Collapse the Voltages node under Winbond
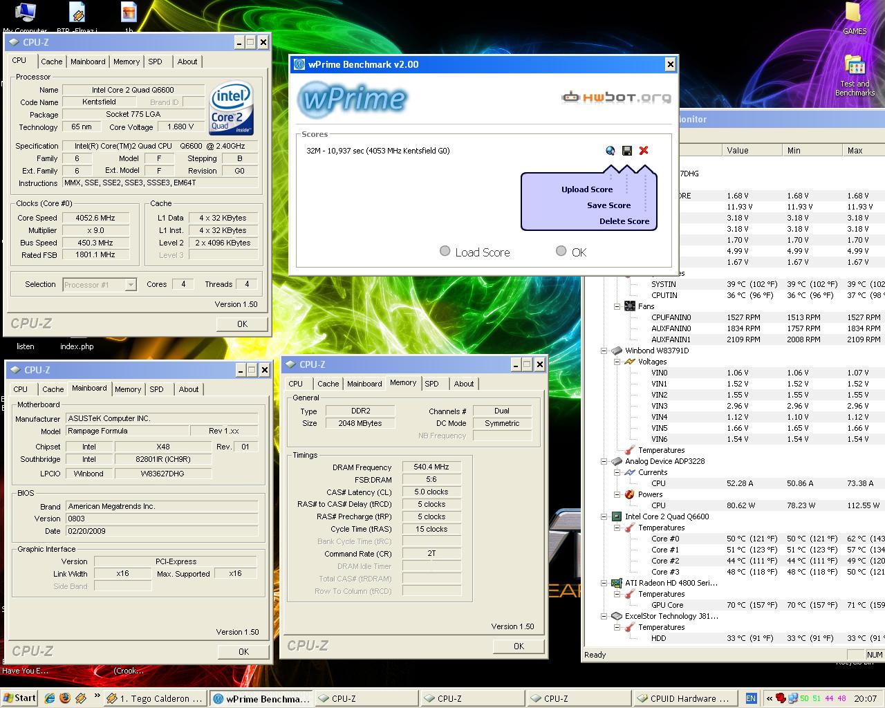The image size is (885, 708). pos(617,362)
